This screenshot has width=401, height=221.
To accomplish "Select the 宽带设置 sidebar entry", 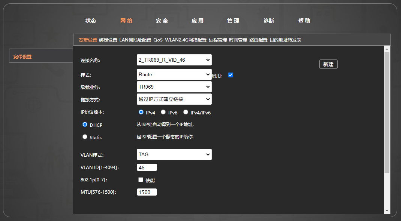I will click(x=23, y=56).
